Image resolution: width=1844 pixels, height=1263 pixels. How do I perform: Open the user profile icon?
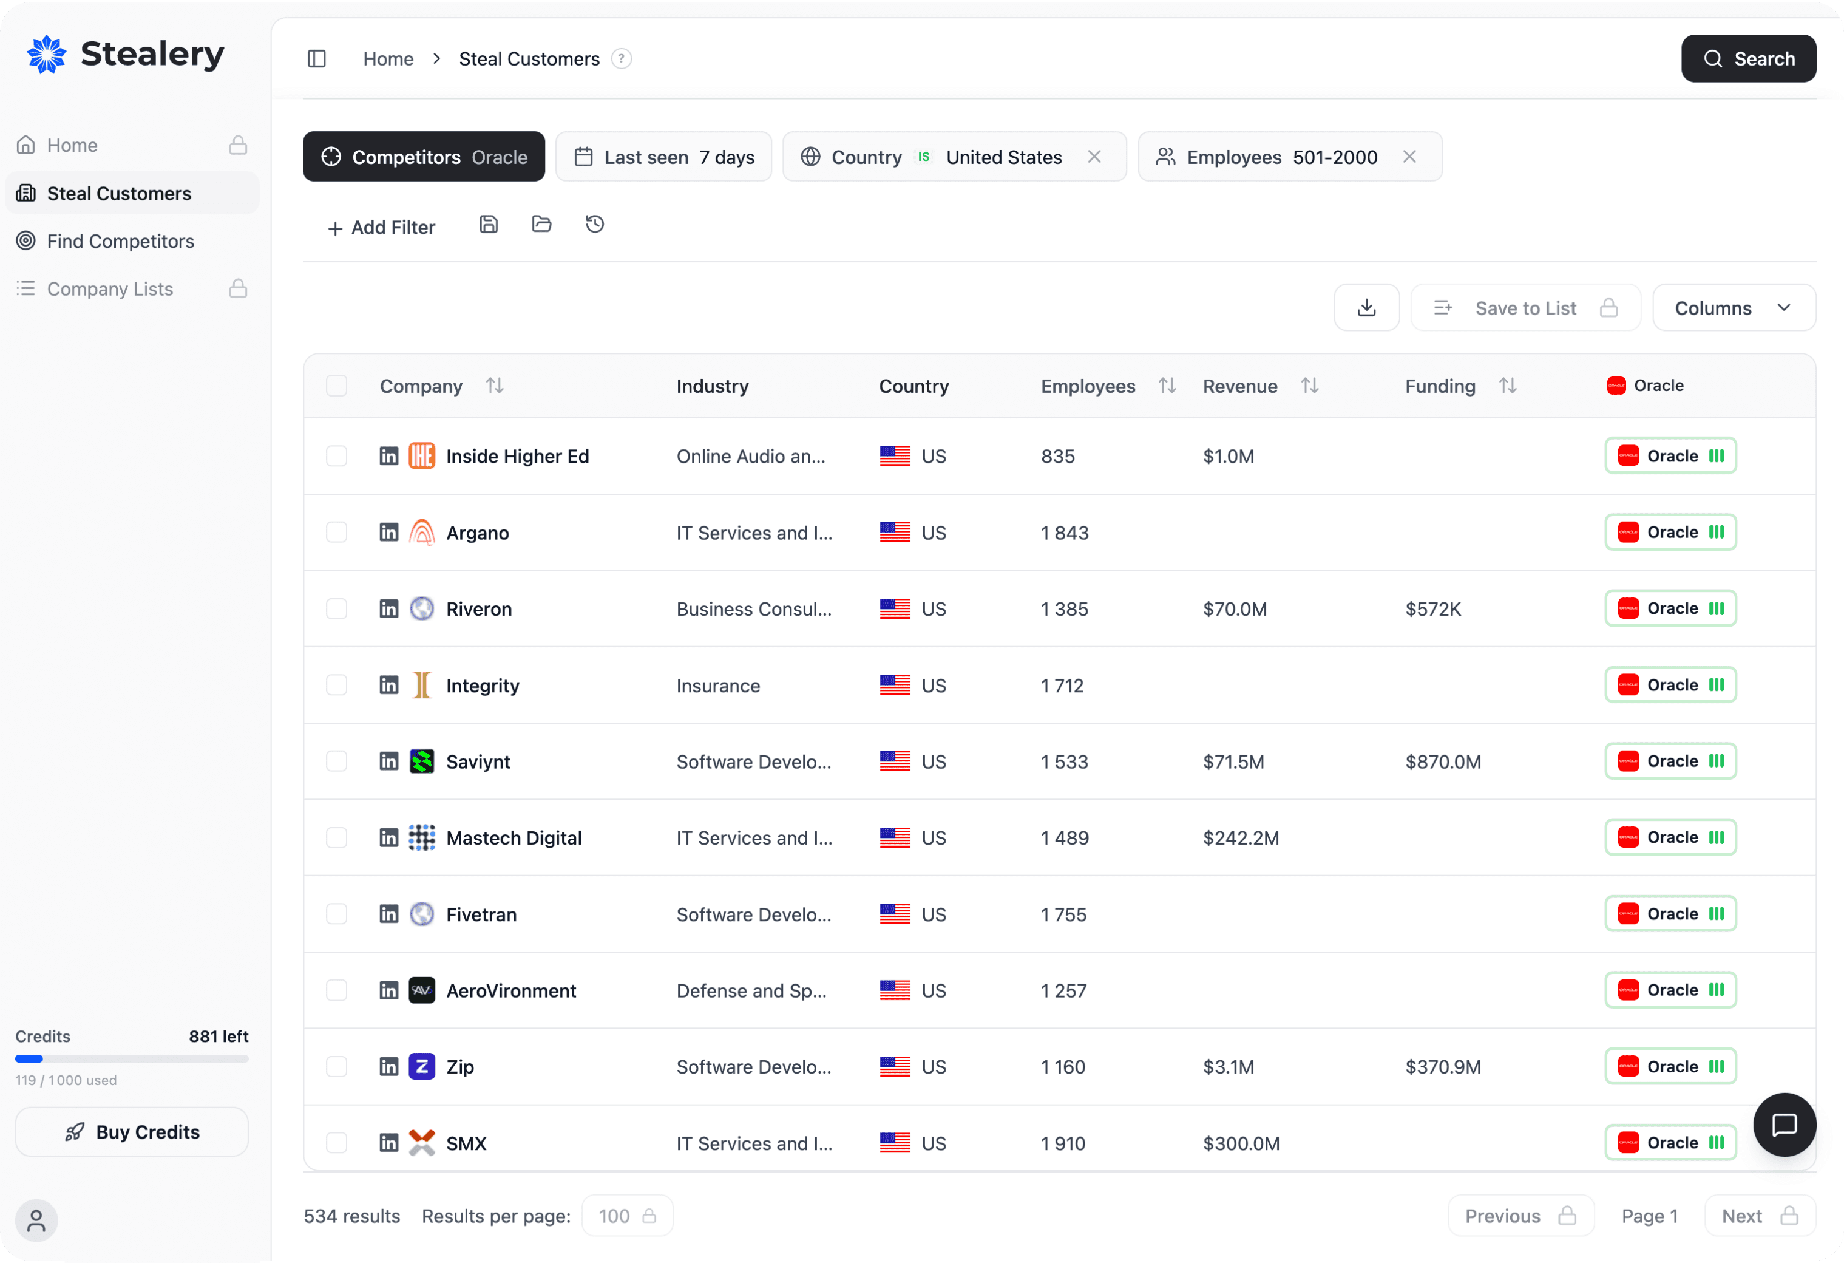point(35,1220)
